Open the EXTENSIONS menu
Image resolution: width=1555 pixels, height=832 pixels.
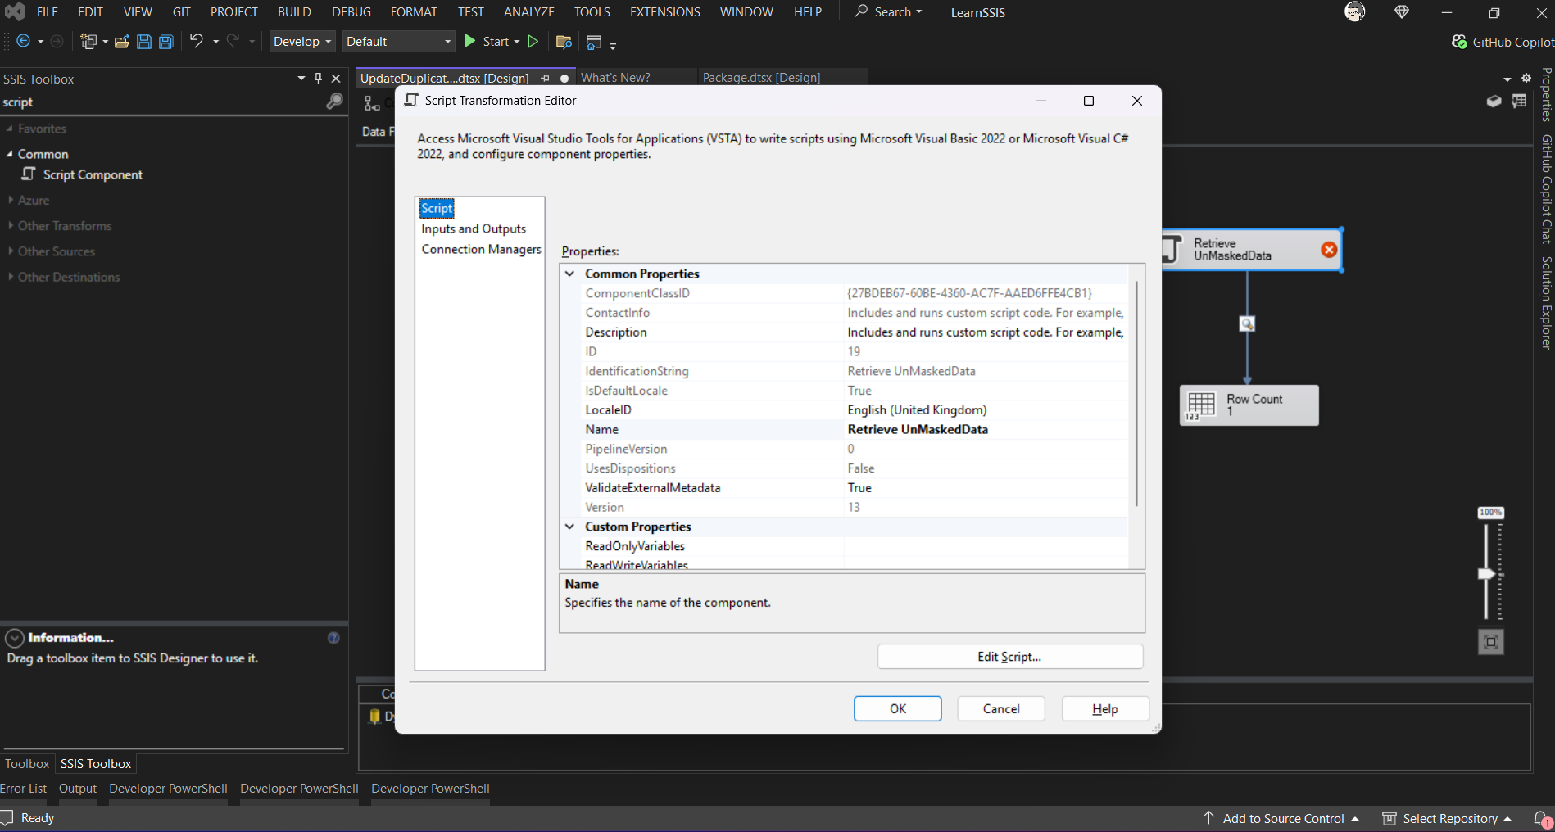(664, 11)
